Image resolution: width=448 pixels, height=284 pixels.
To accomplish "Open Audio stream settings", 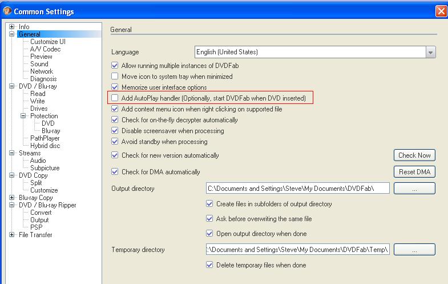I will point(38,161).
